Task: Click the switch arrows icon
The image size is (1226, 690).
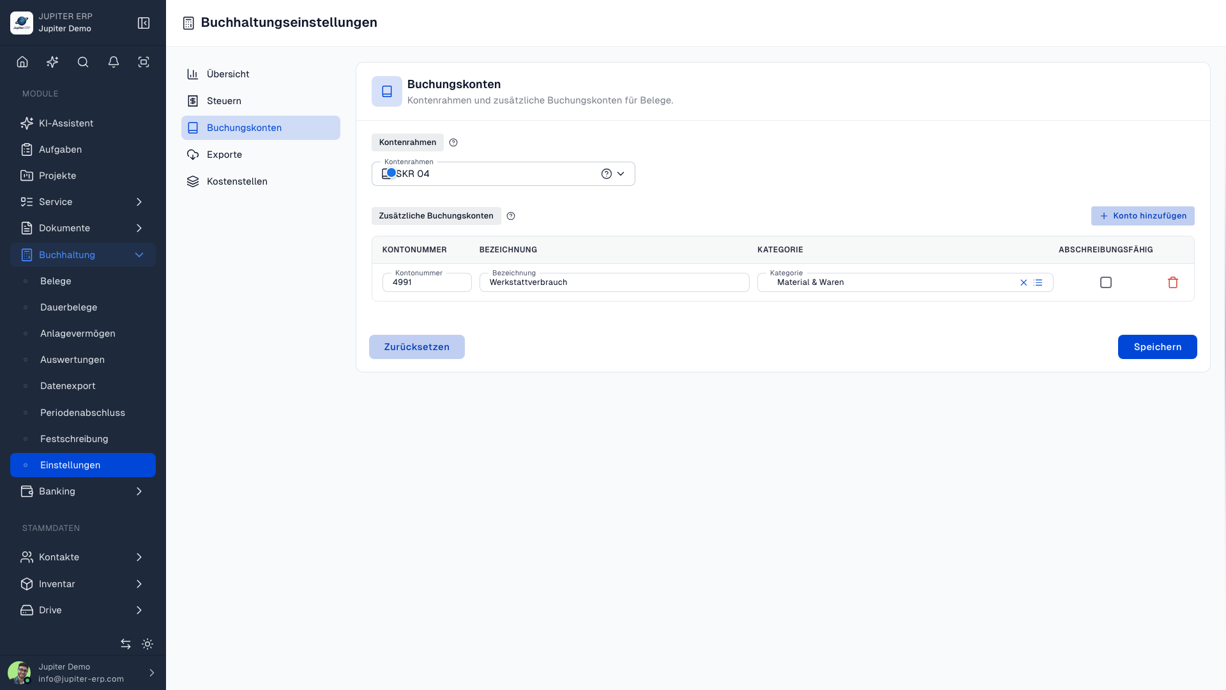Action: pos(126,644)
